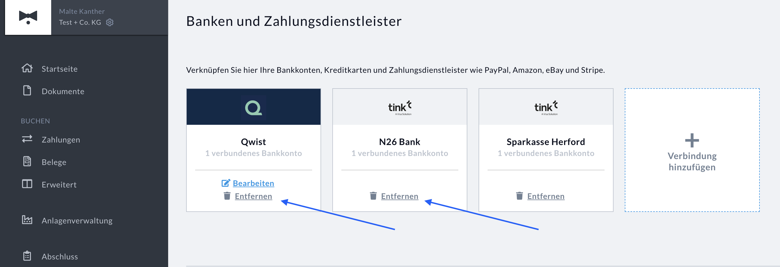The image size is (780, 267).
Task: Open company settings gear next to Test + Co. KG
Action: click(110, 22)
